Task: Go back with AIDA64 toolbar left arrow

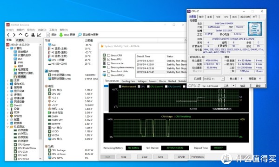Action: pyautogui.click(x=8, y=35)
